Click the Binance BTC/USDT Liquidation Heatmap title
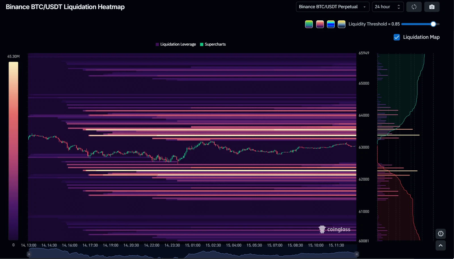Viewport: 454px width, 259px height. pyautogui.click(x=65, y=7)
